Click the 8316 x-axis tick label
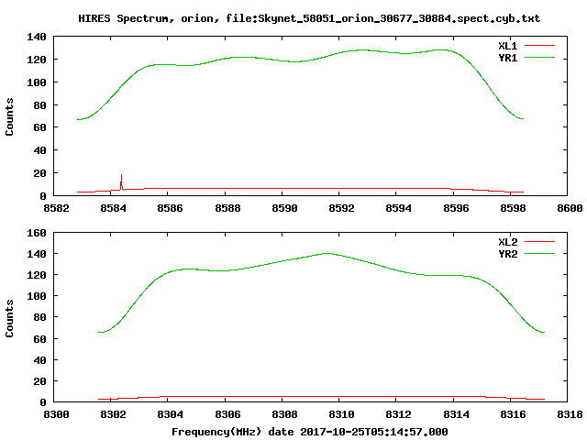The height and width of the screenshot is (440, 587). (513, 415)
